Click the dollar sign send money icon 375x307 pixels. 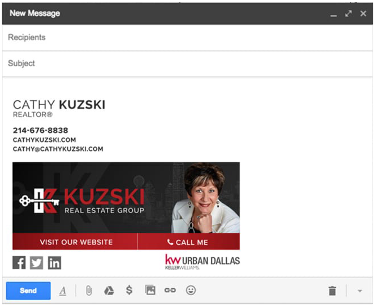pos(129,291)
